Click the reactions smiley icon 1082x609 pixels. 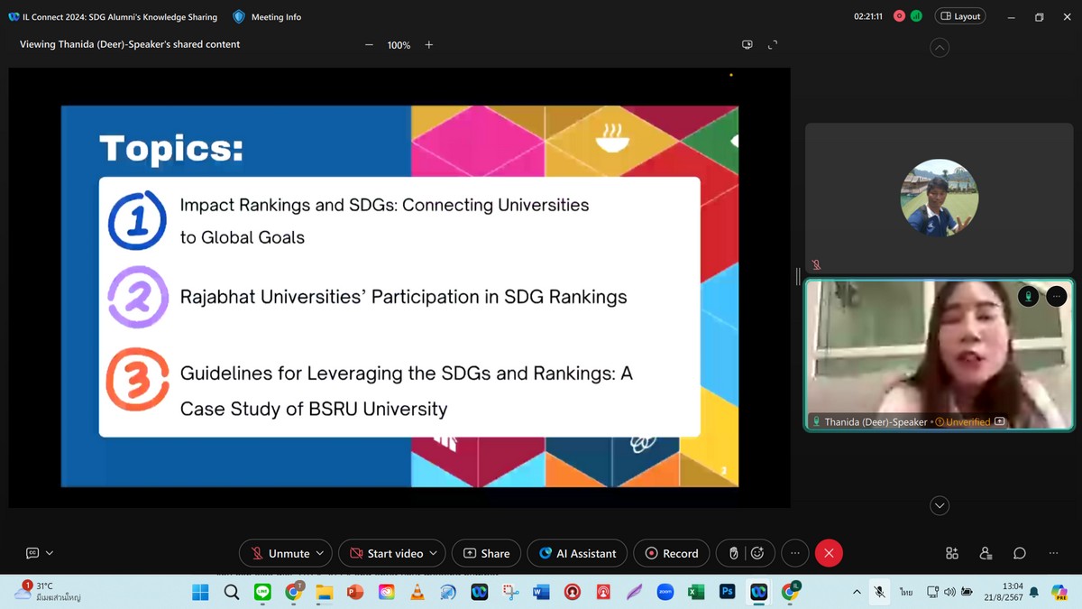click(757, 553)
